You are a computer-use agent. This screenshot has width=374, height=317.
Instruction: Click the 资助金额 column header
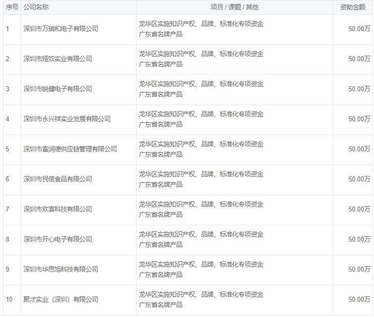point(353,7)
